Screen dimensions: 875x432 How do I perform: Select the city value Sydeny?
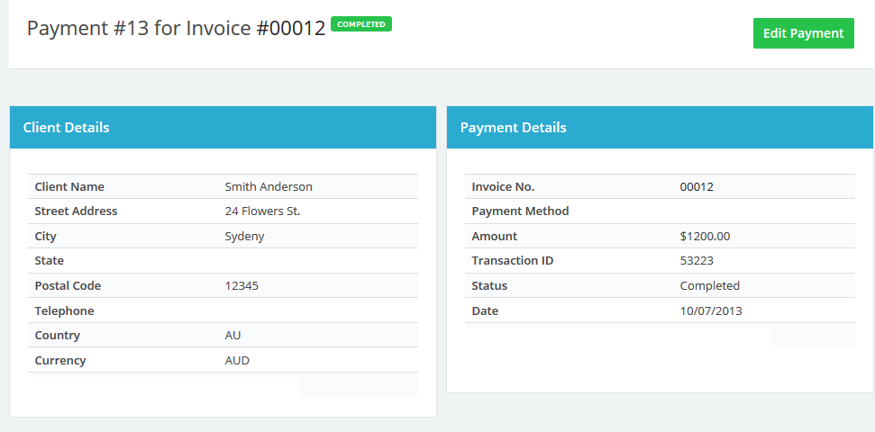(244, 237)
